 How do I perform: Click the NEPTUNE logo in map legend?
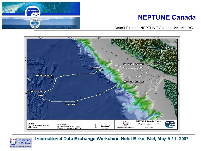coord(170,124)
